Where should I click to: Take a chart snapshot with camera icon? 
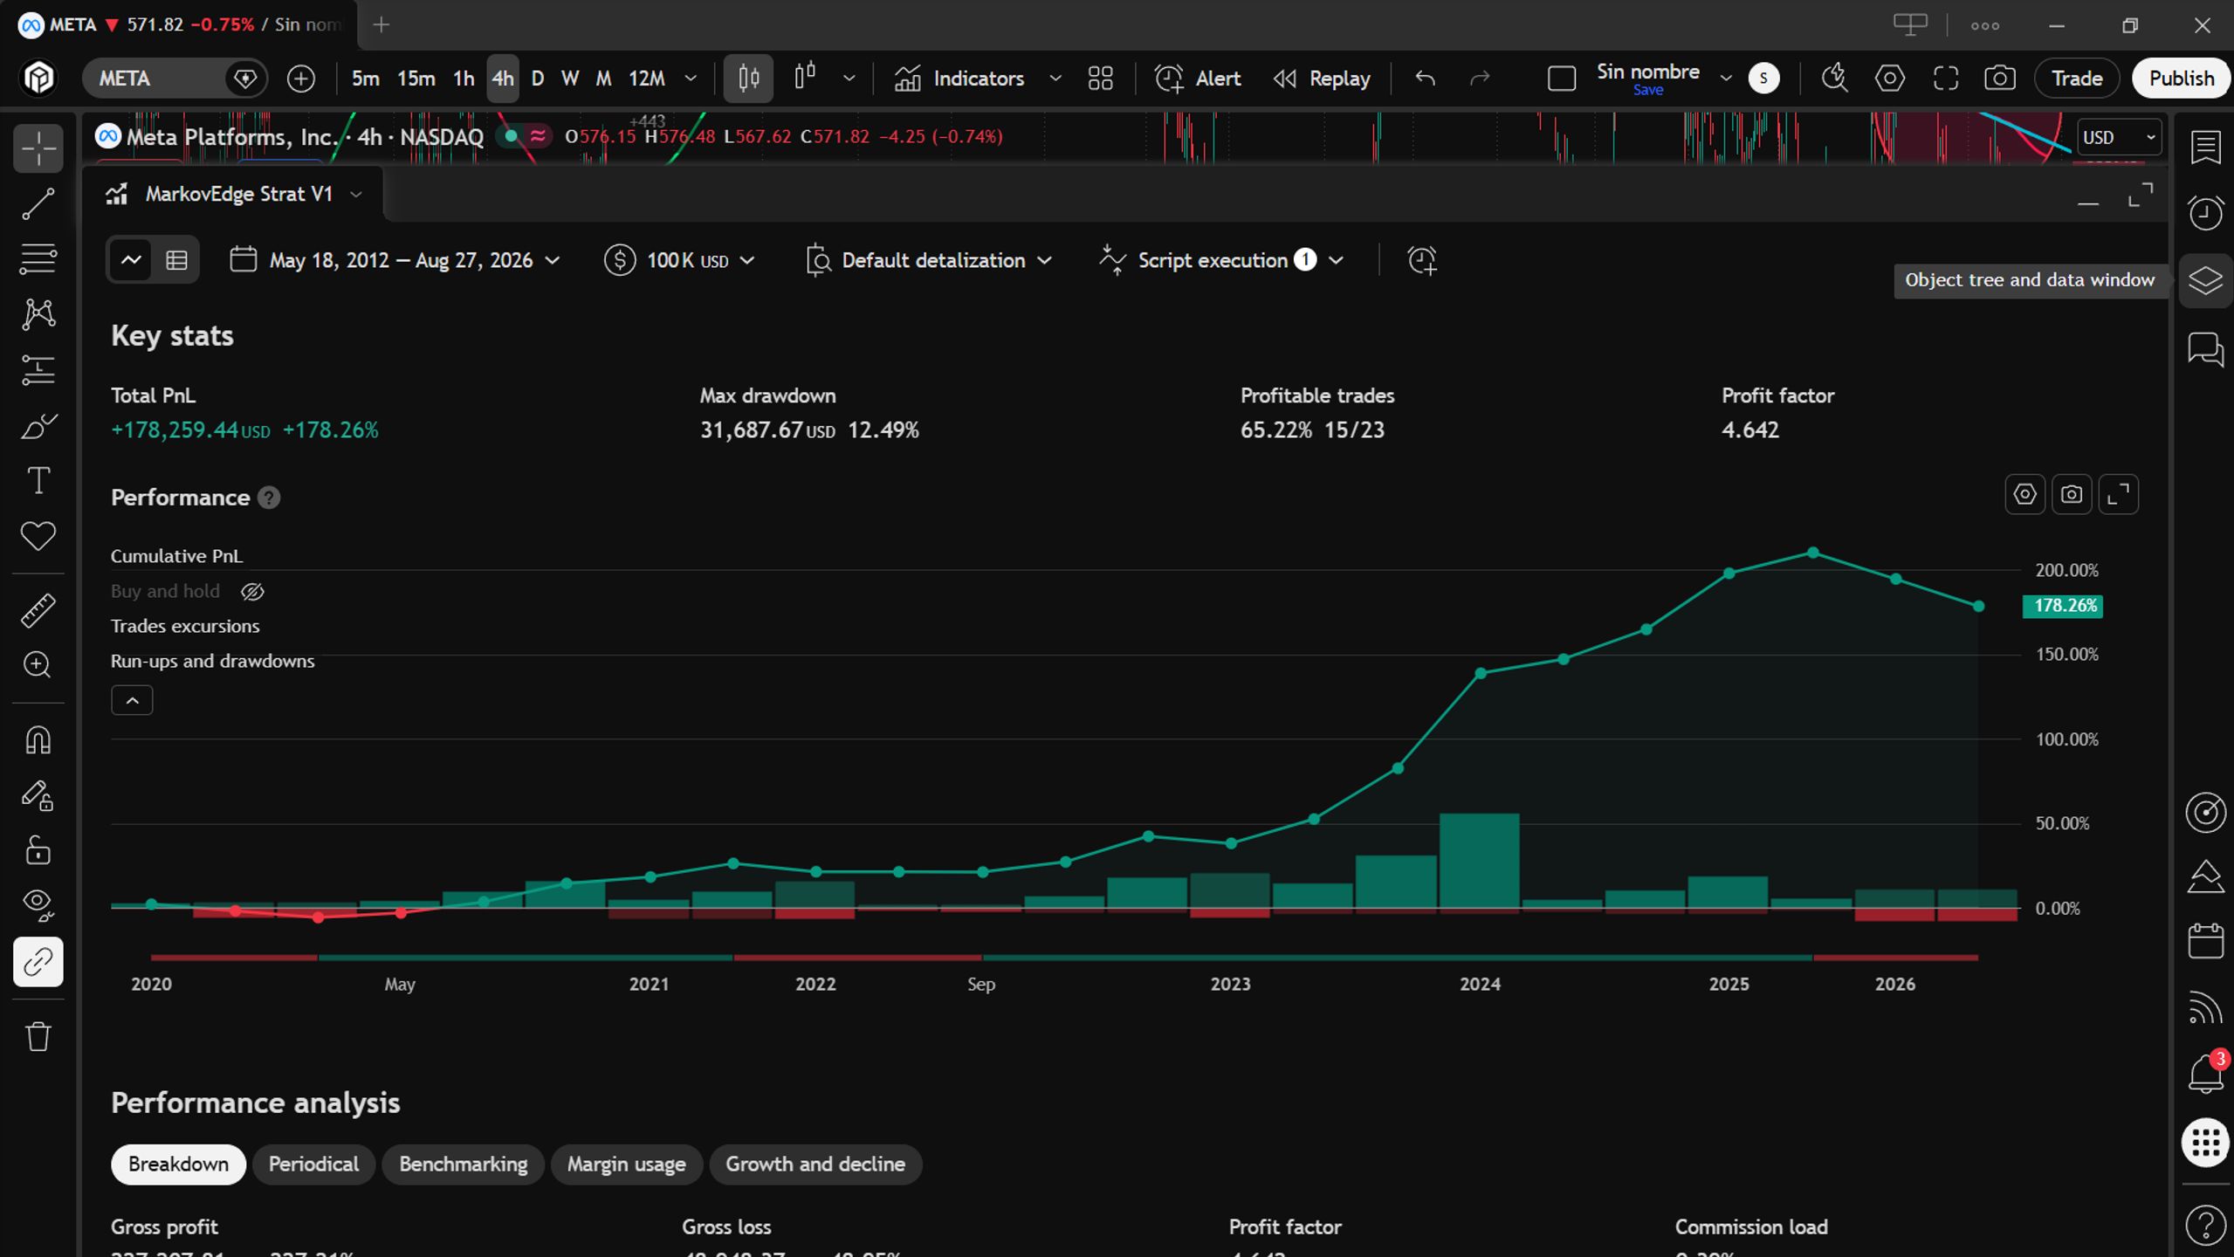[x=2000, y=79]
